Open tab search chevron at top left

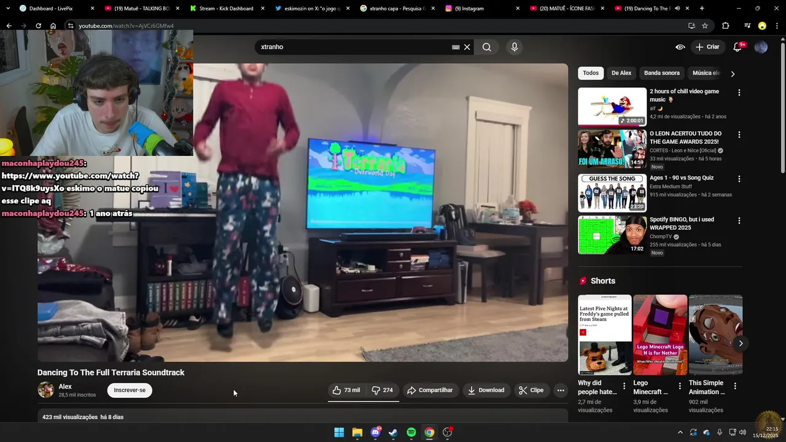pos(7,9)
